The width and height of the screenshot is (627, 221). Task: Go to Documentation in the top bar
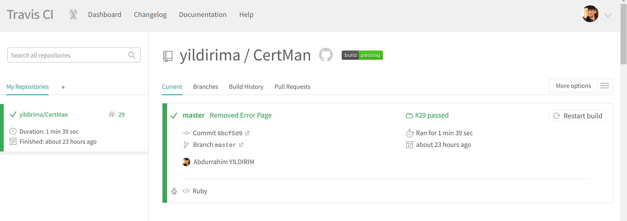203,14
